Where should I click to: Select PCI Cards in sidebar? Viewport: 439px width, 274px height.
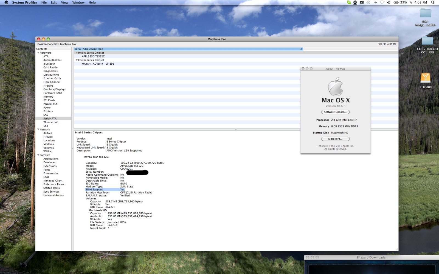[x=49, y=100]
